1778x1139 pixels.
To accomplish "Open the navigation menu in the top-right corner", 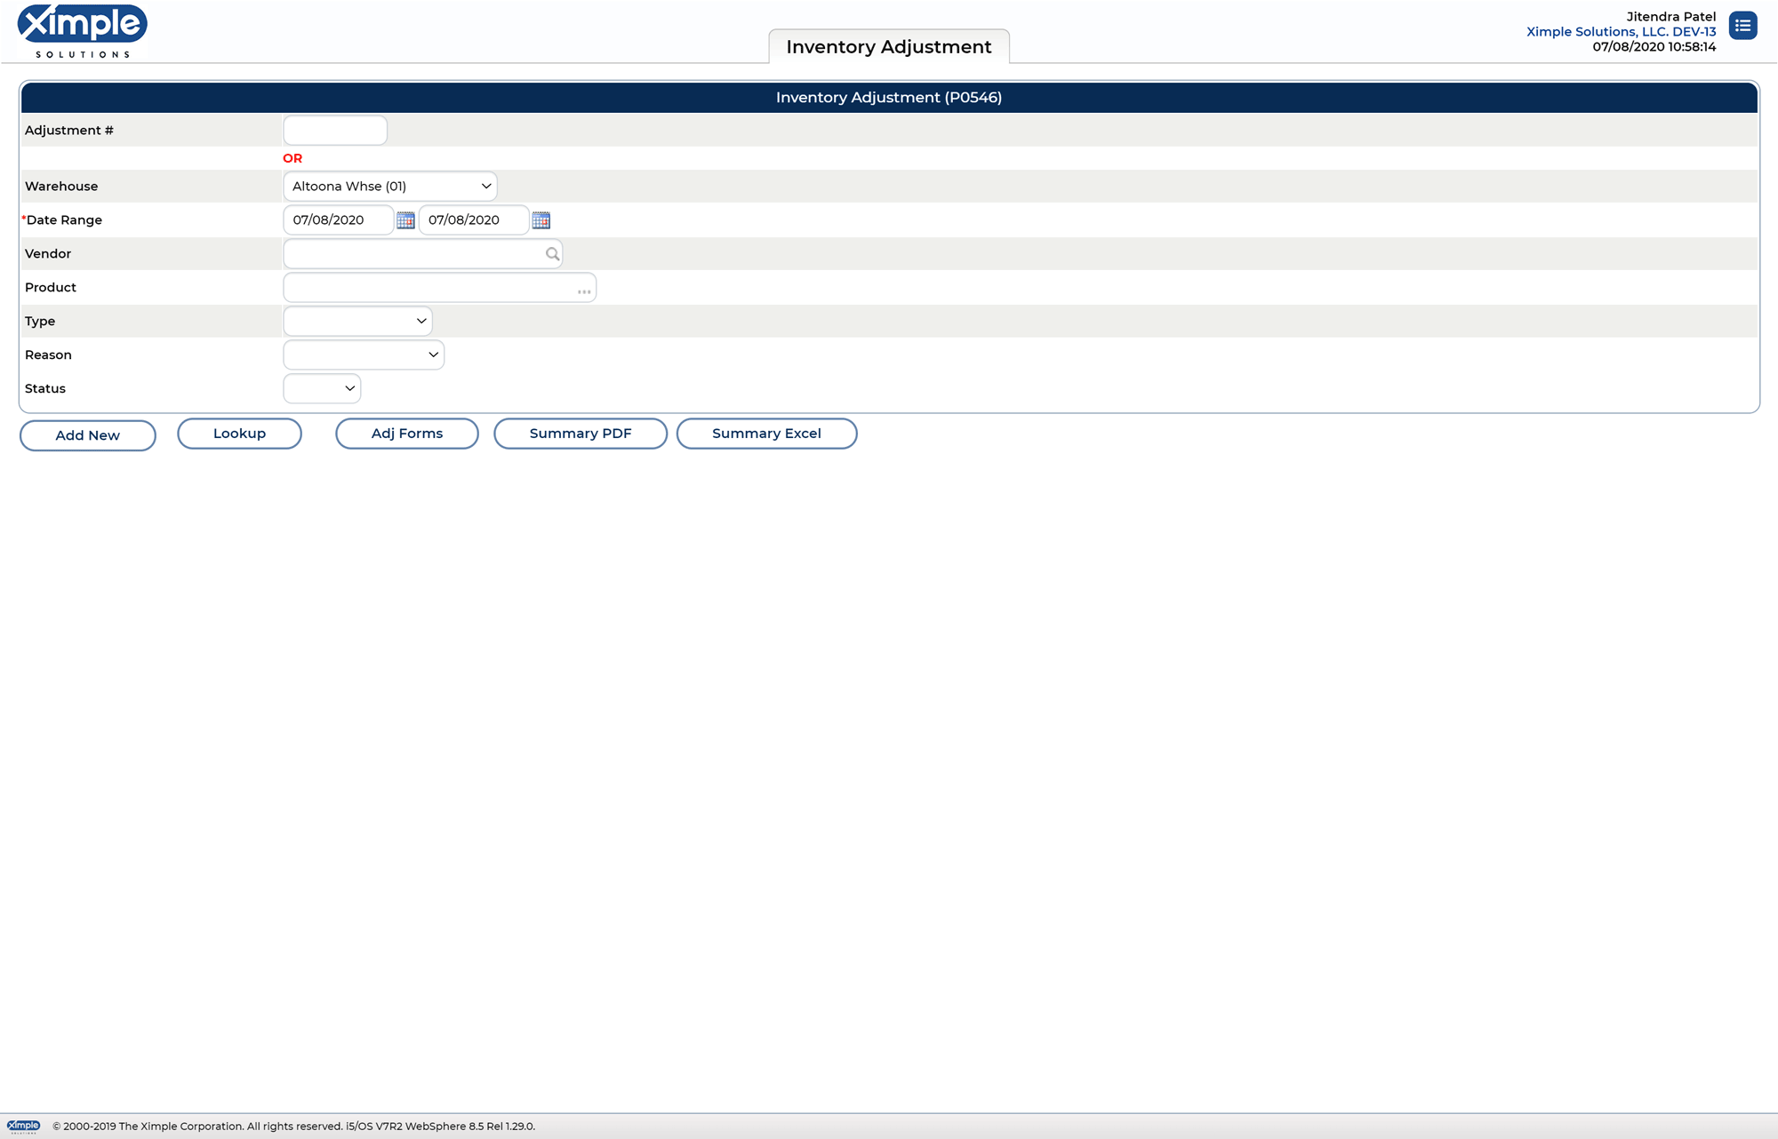I will [1742, 26].
